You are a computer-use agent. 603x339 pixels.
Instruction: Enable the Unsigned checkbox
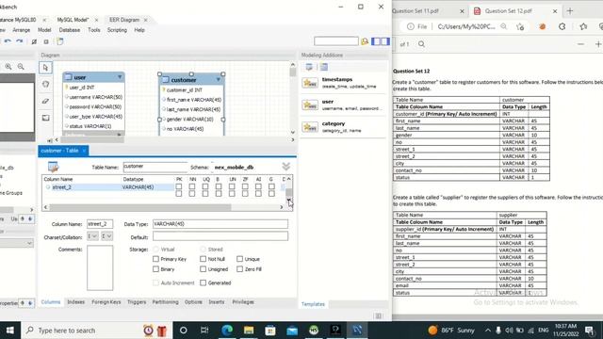[204, 269]
